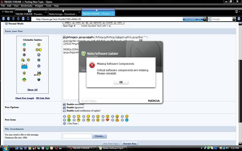
Task: Toggle the Georgian keyboard checkbox
Action: point(64,37)
